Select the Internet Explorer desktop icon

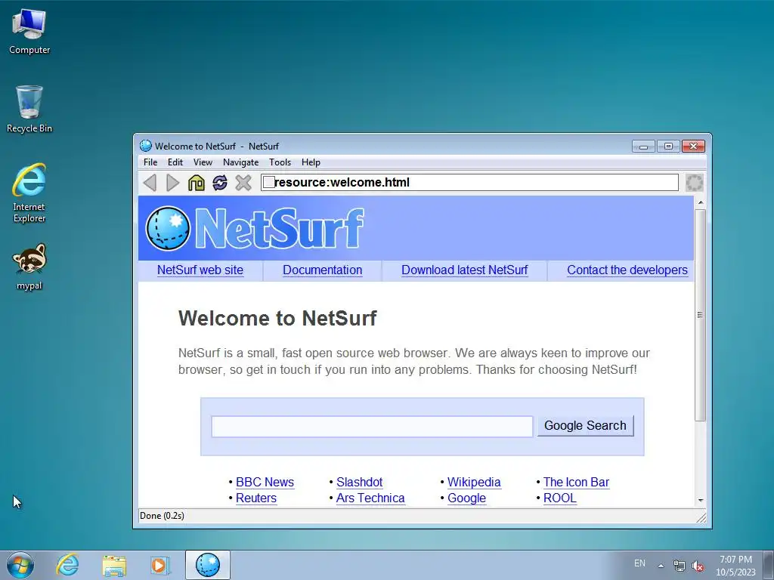pyautogui.click(x=29, y=193)
